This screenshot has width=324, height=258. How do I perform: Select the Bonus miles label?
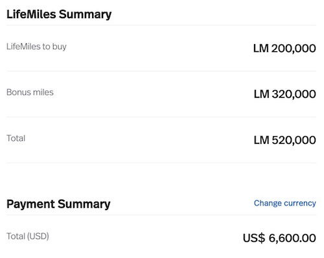[x=30, y=92]
